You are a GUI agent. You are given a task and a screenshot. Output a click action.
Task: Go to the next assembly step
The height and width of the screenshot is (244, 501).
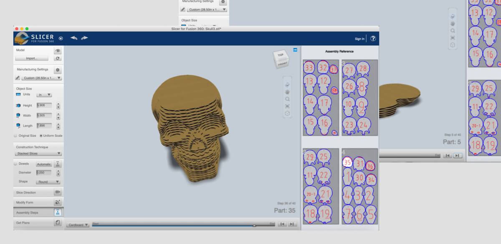pyautogui.click(x=292, y=224)
